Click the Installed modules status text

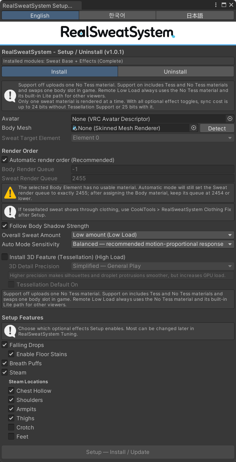(63, 61)
